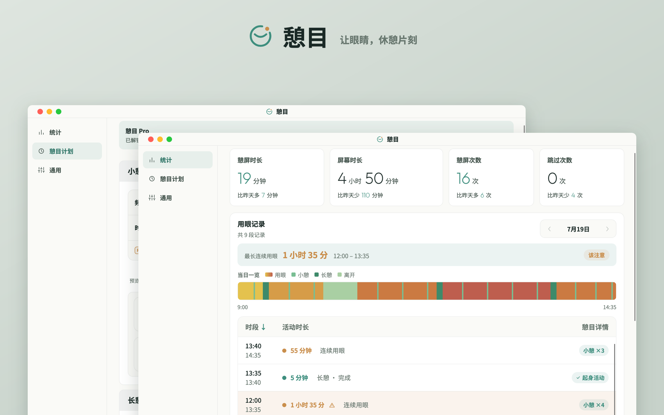Open 通用 in the front window sidebar

(178, 198)
